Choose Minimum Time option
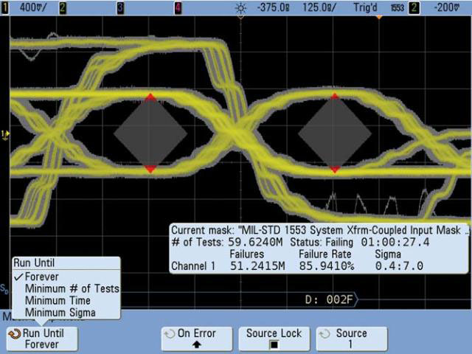The width and height of the screenshot is (472, 354). pyautogui.click(x=58, y=300)
